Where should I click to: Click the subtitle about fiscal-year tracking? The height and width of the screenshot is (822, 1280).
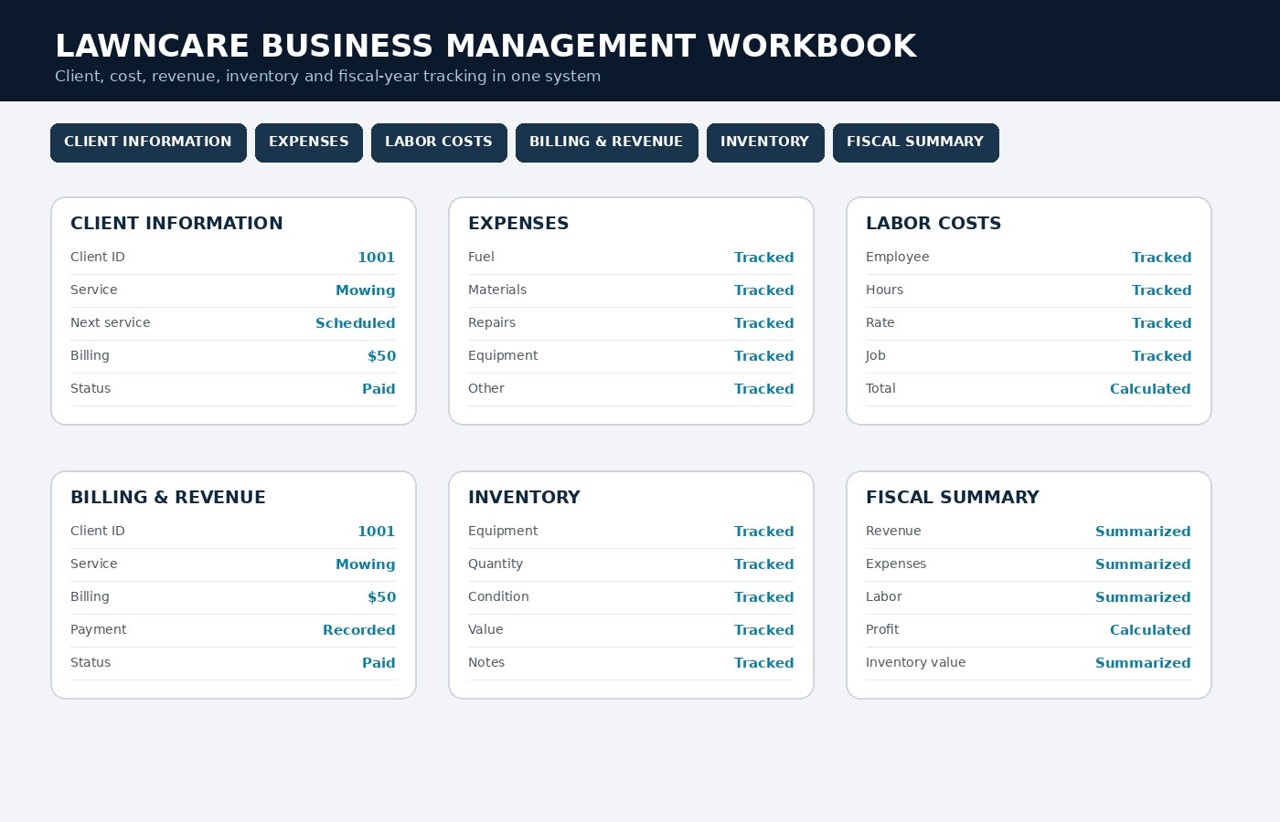coord(327,77)
